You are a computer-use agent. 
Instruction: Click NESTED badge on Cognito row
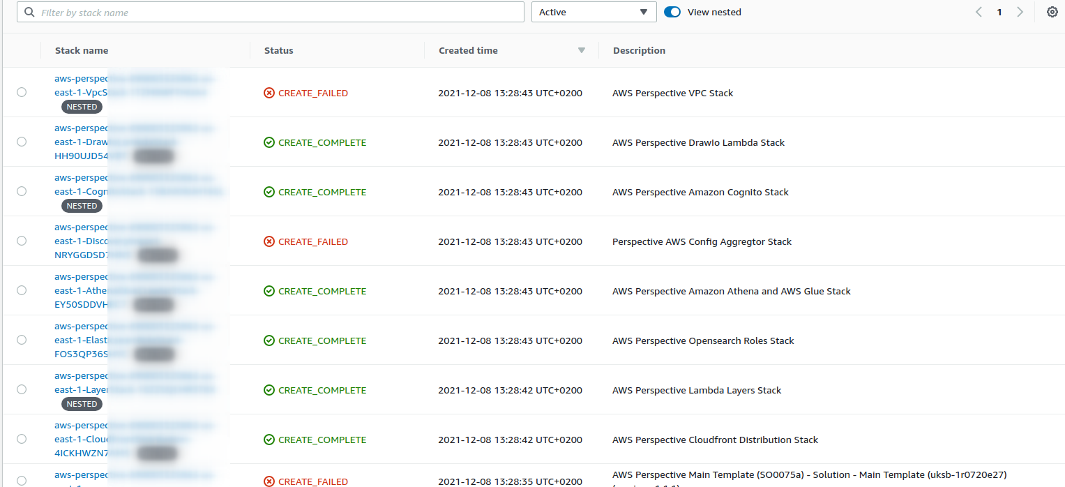pyautogui.click(x=82, y=206)
